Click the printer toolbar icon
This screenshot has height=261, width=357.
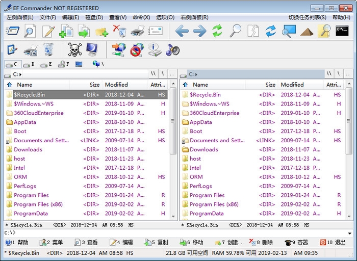coord(138,31)
